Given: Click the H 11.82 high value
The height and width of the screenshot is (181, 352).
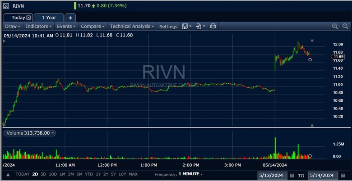Looking at the screenshot, I should 84,35.
